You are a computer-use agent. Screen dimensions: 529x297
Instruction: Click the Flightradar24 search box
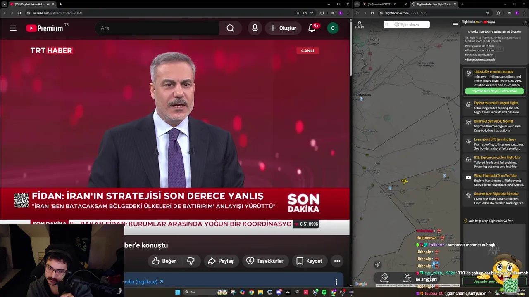406,25
